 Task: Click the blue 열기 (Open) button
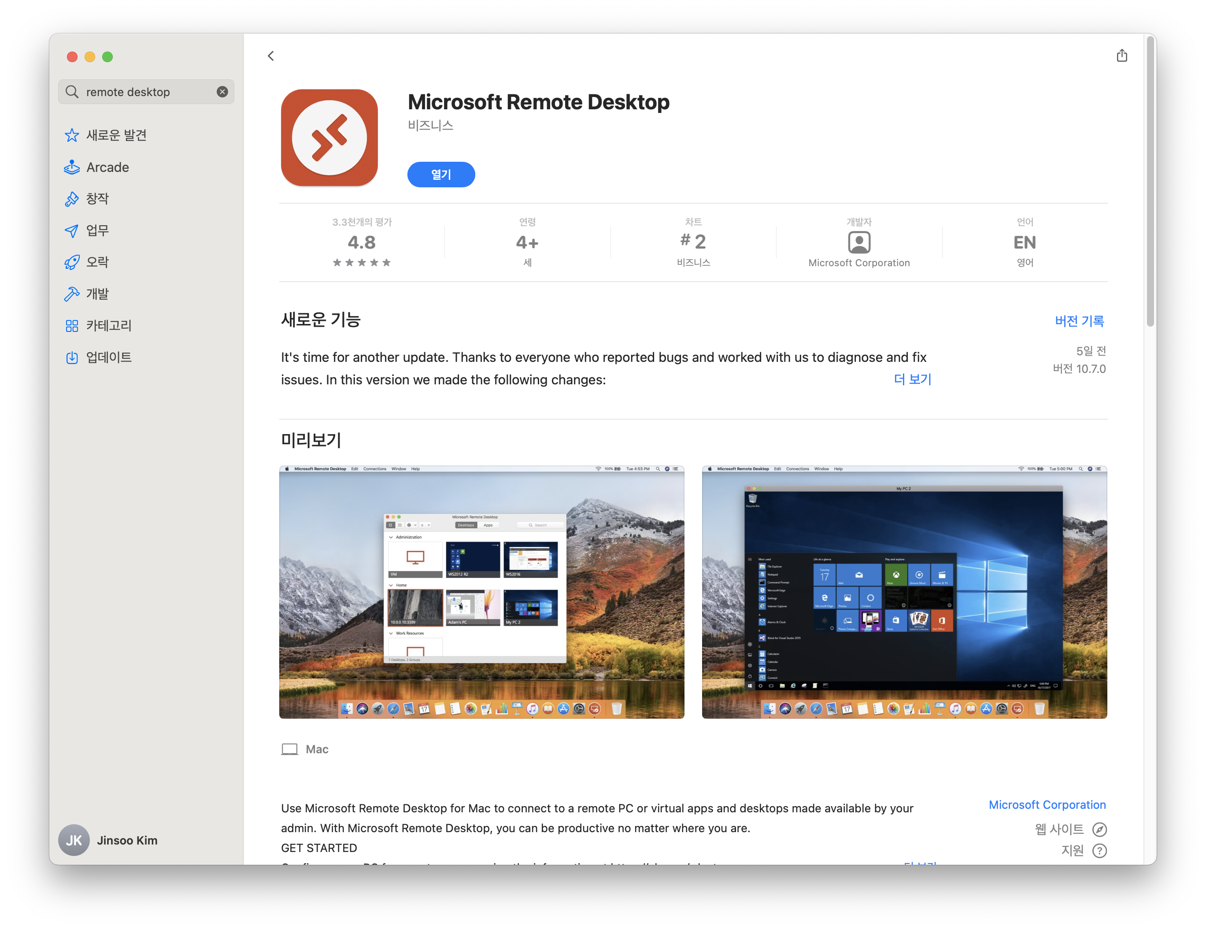[440, 175]
